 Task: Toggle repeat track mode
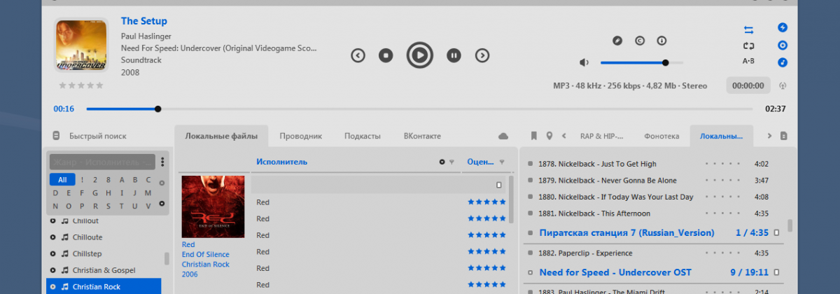748,45
